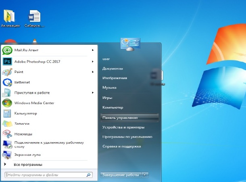
Task: Launch Adobe Photoshop CC 2017
Action: [37, 61]
